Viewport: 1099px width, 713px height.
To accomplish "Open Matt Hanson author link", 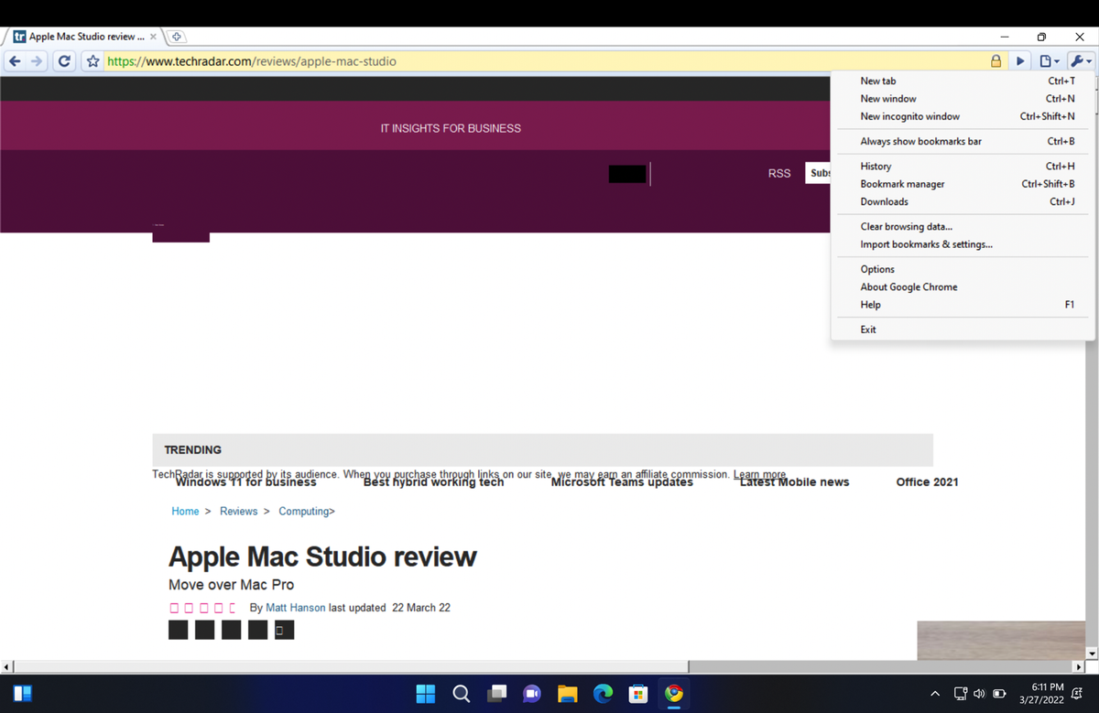I will pyautogui.click(x=295, y=608).
